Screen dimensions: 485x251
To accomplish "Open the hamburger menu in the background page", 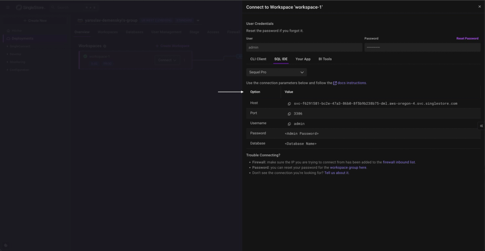I will (x=8, y=8).
